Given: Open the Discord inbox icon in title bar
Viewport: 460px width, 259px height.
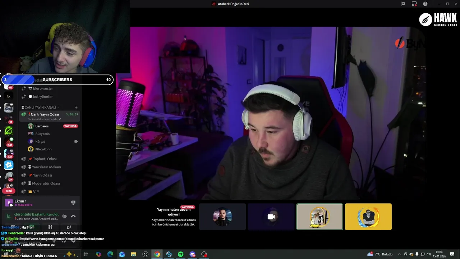Looking at the screenshot, I should pyautogui.click(x=414, y=4).
